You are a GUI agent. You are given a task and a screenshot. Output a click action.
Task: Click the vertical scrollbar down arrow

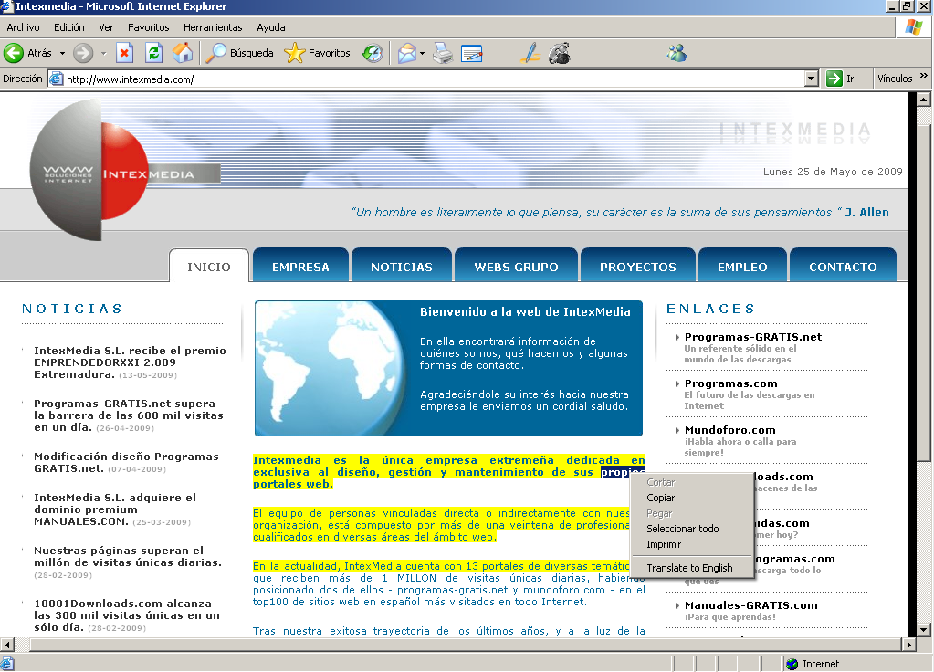click(923, 629)
